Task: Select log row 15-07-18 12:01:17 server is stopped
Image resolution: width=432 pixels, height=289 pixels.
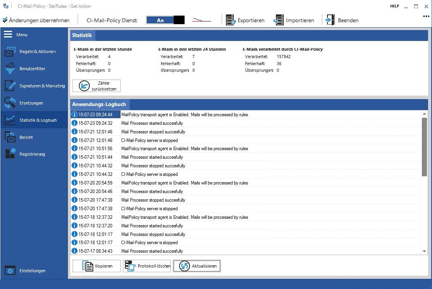Action: point(245,243)
